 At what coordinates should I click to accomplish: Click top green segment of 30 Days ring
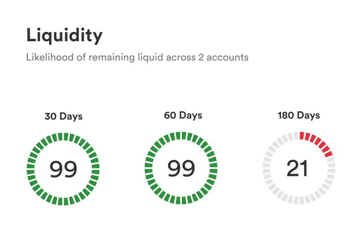63,136
